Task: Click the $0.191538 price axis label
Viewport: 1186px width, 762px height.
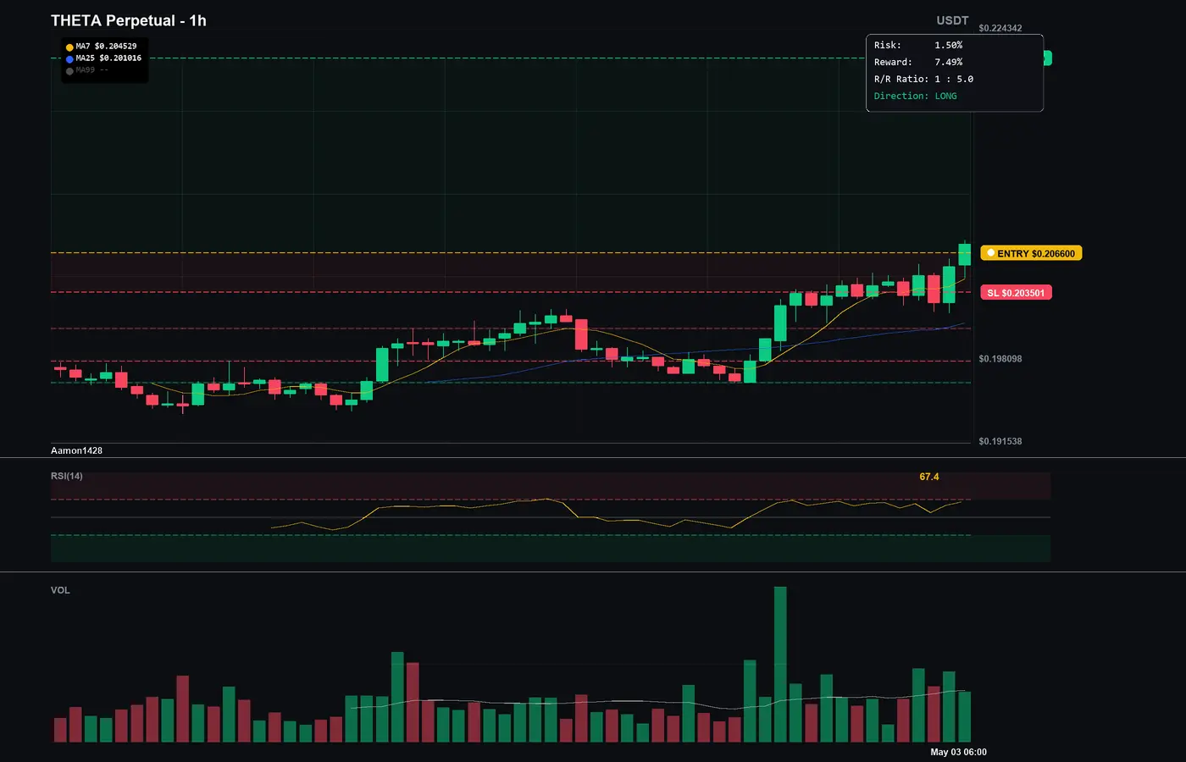Action: [1000, 441]
